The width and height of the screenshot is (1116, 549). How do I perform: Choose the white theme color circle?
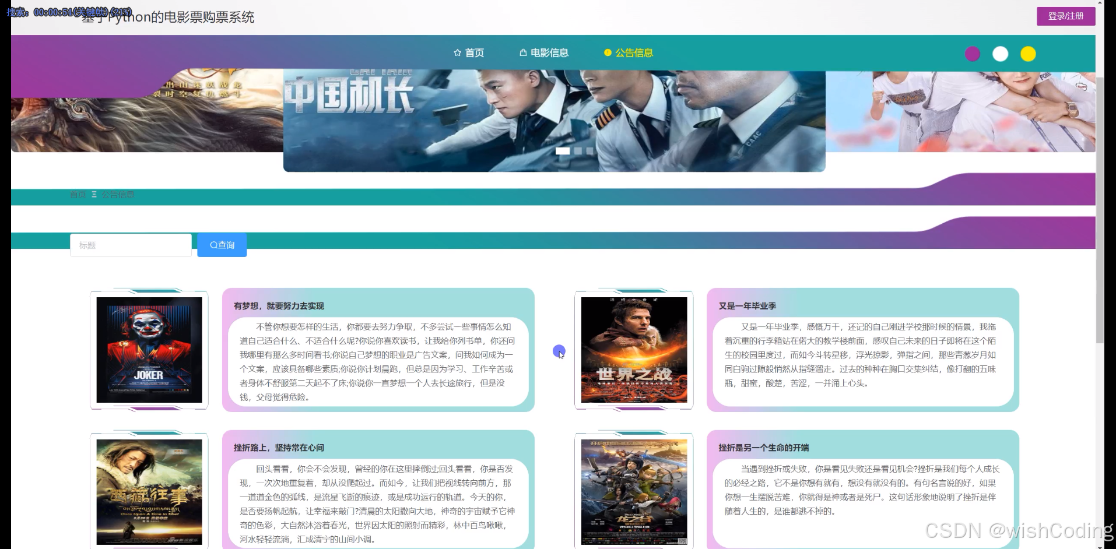pos(1001,54)
